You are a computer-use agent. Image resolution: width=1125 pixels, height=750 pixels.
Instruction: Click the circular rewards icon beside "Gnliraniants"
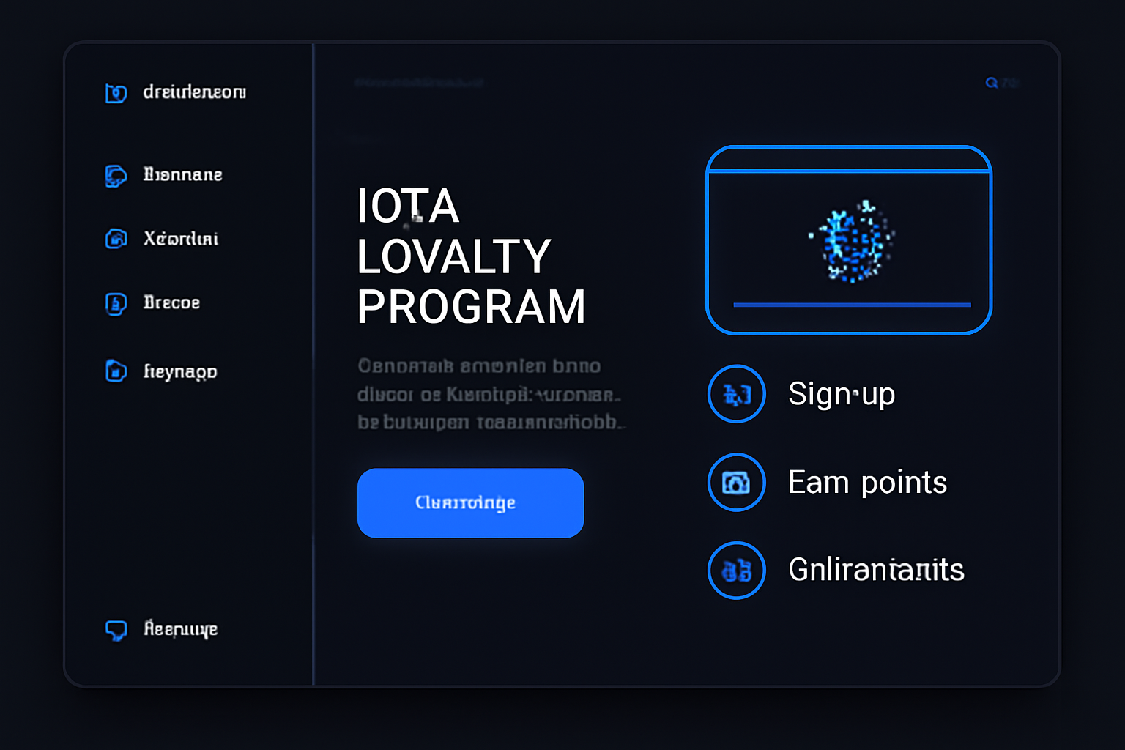click(x=736, y=570)
